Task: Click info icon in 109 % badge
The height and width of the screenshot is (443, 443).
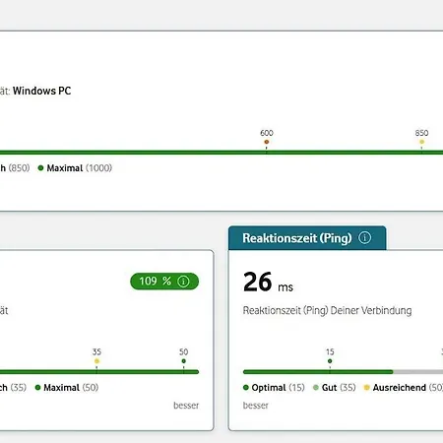Action: click(x=183, y=282)
